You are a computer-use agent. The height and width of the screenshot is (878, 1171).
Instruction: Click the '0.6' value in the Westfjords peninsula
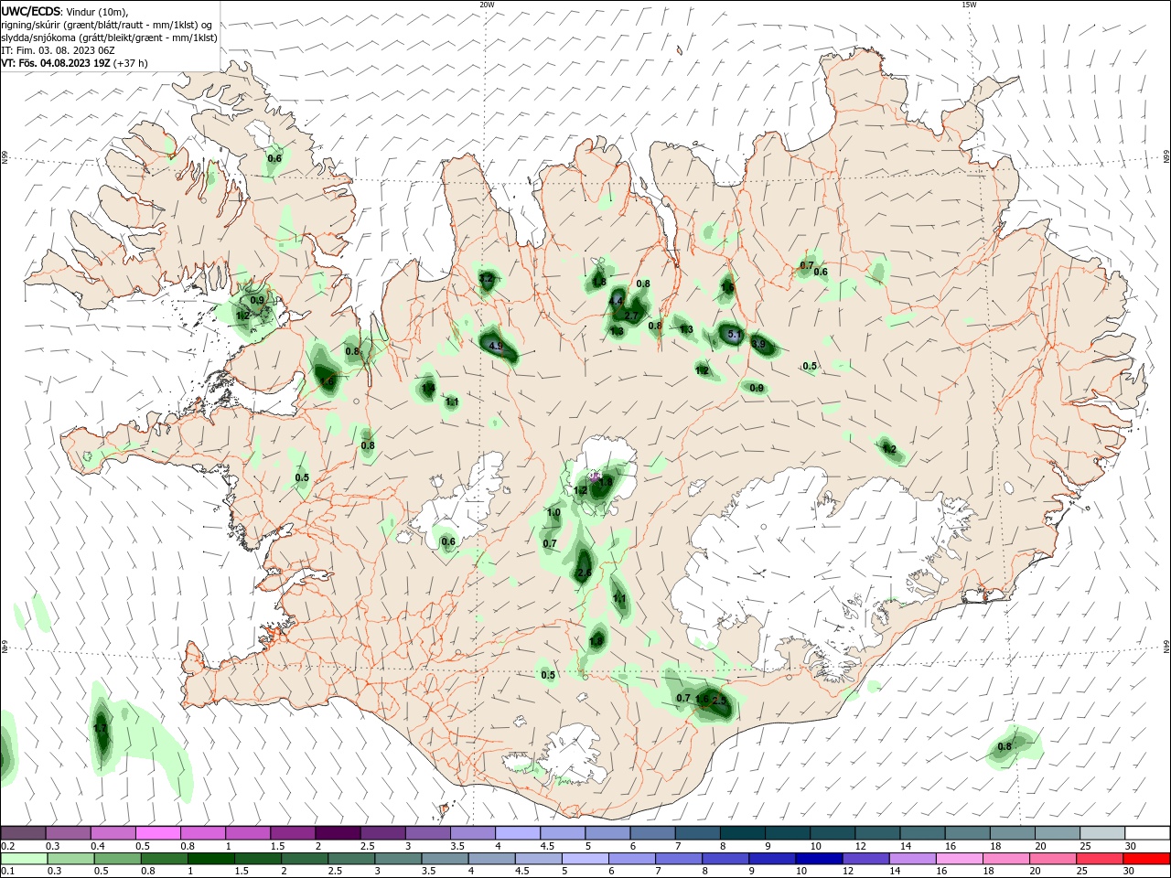click(274, 158)
